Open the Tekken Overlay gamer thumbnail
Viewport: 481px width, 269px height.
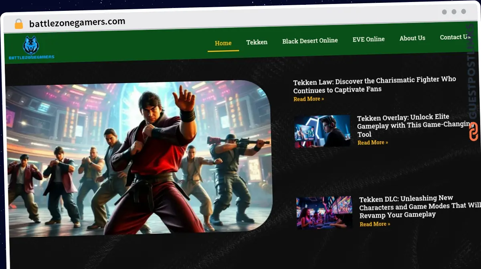pos(322,131)
